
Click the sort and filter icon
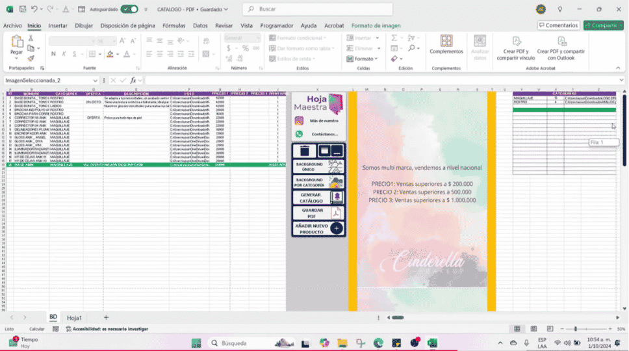pyautogui.click(x=411, y=38)
